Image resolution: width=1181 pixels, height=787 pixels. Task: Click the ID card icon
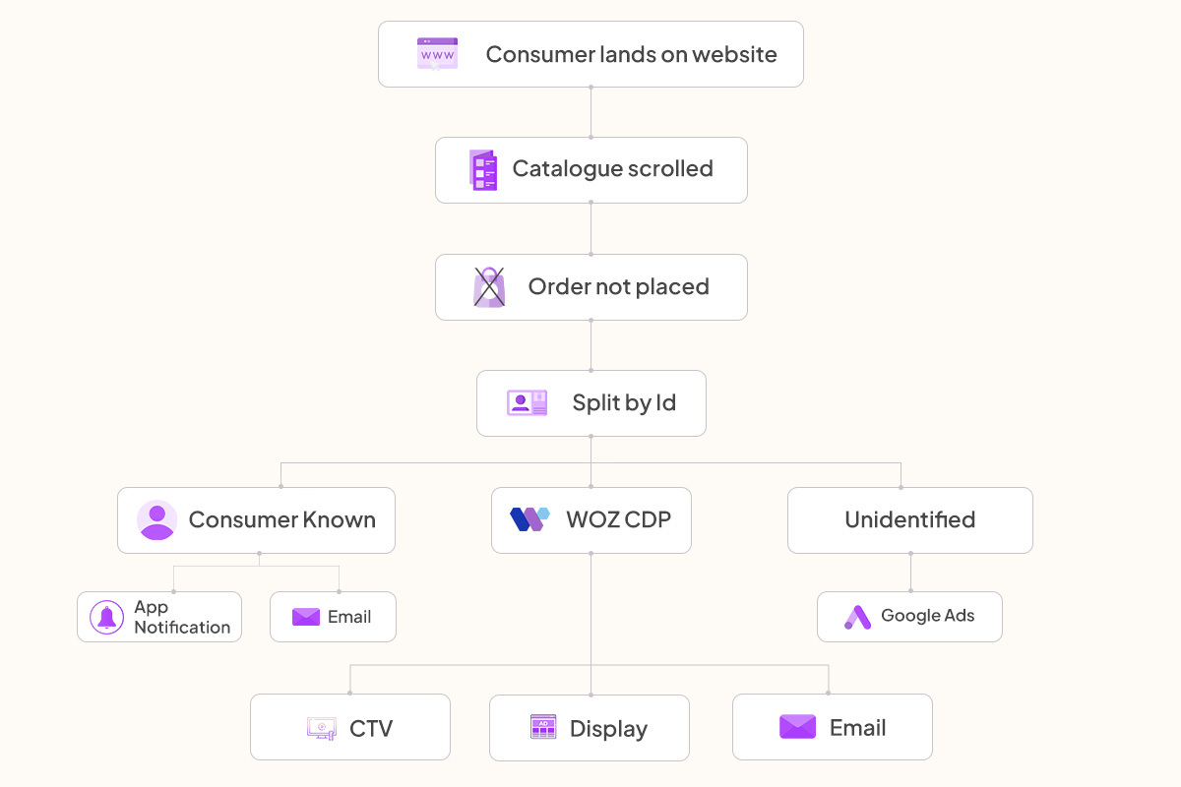(x=527, y=403)
